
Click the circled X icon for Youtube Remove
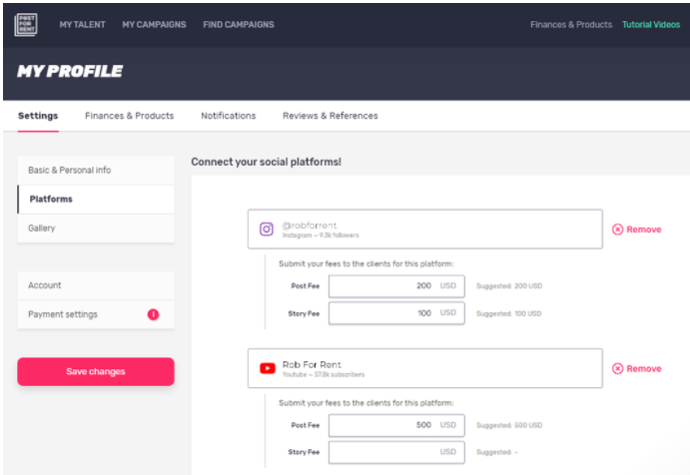(617, 368)
